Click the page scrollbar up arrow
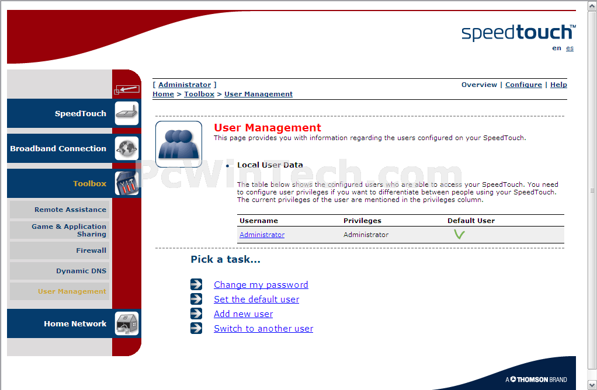The height and width of the screenshot is (390, 597). tap(592, 5)
